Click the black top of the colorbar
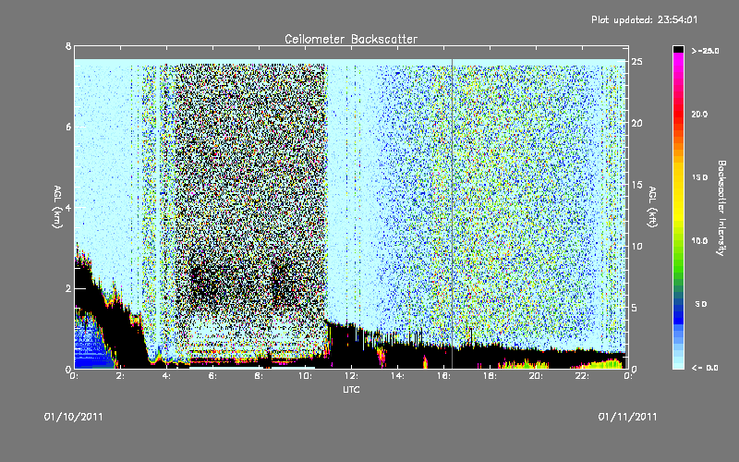739x462 pixels. (x=678, y=49)
